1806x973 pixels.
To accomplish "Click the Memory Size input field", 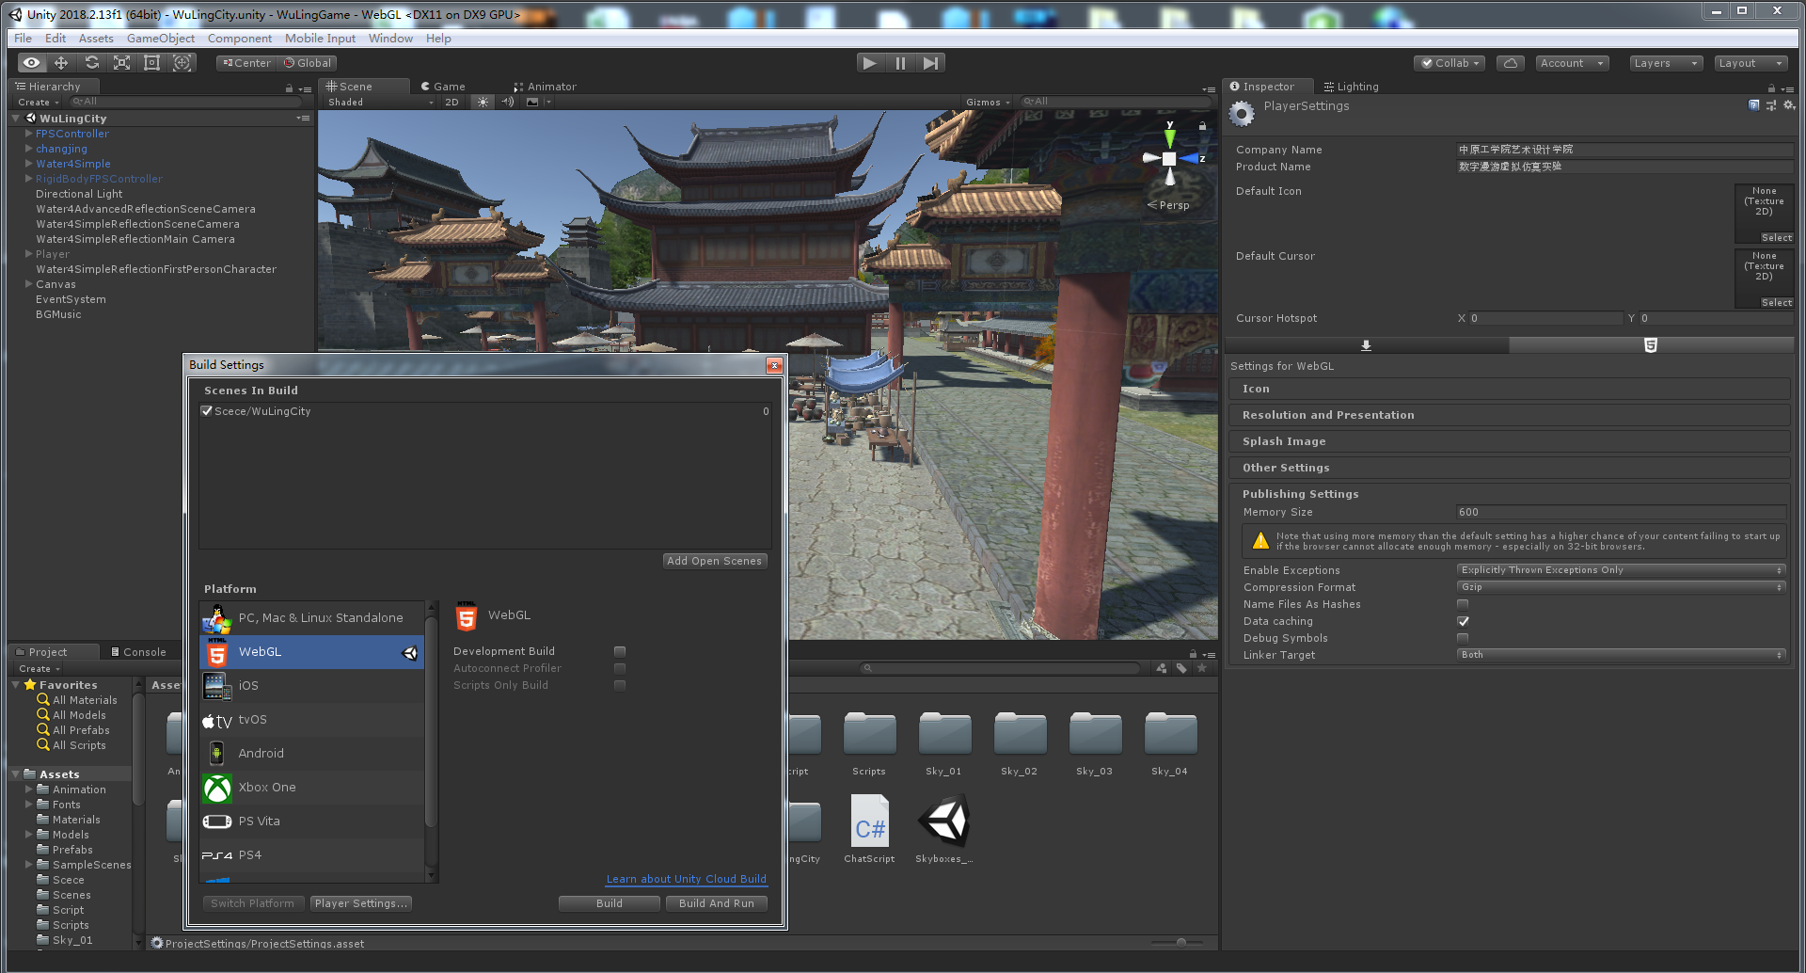I will click(1620, 512).
